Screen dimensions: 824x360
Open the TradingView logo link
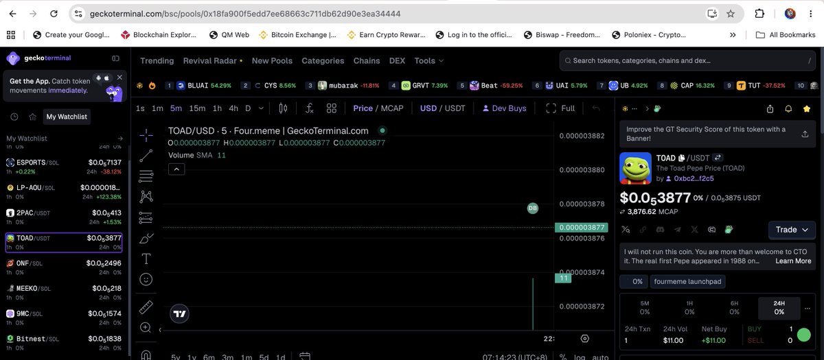(x=179, y=314)
